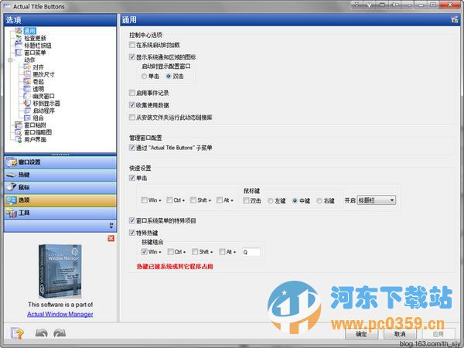Screen dimensions: 464x348
Task: Follow the Actual Window Manager link
Action: (x=60, y=314)
